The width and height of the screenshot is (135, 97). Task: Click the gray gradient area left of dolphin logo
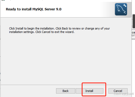click(108, 9)
